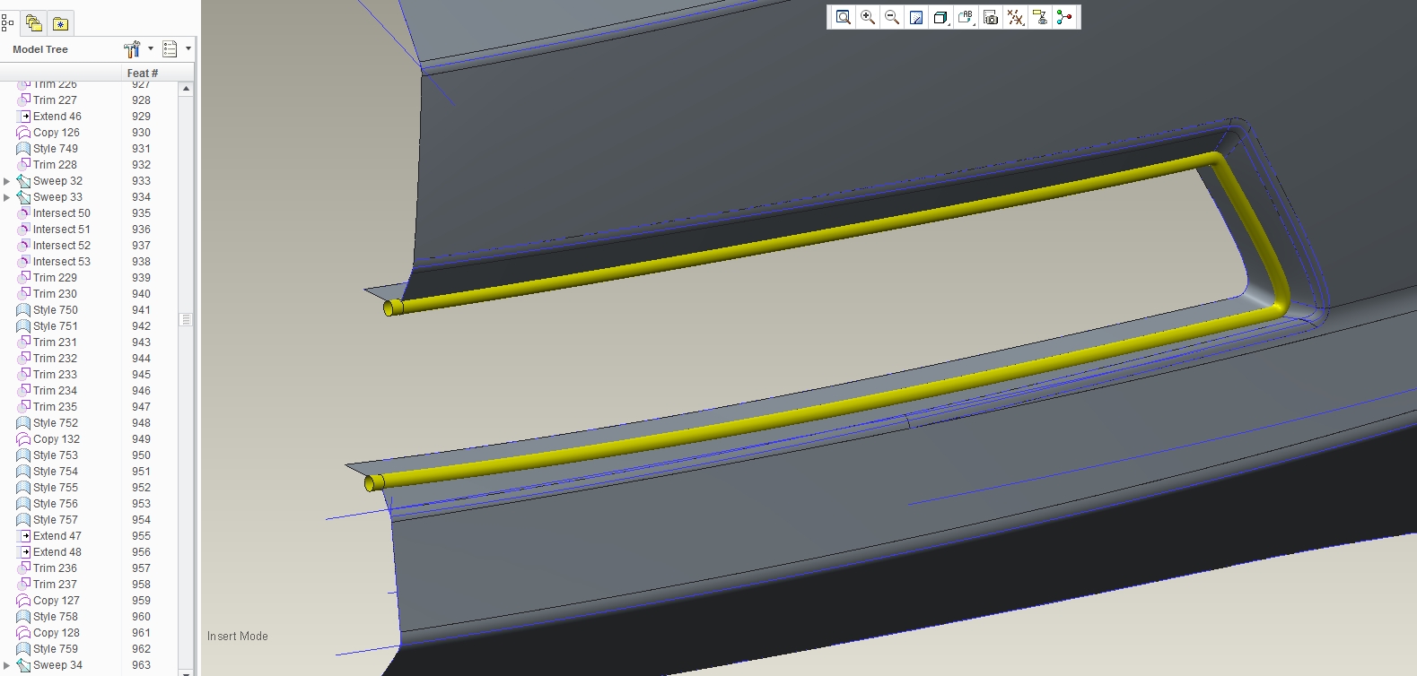The width and height of the screenshot is (1417, 676).
Task: Open the Settings dropdown arrow beside tools icon
Action: [x=151, y=49]
